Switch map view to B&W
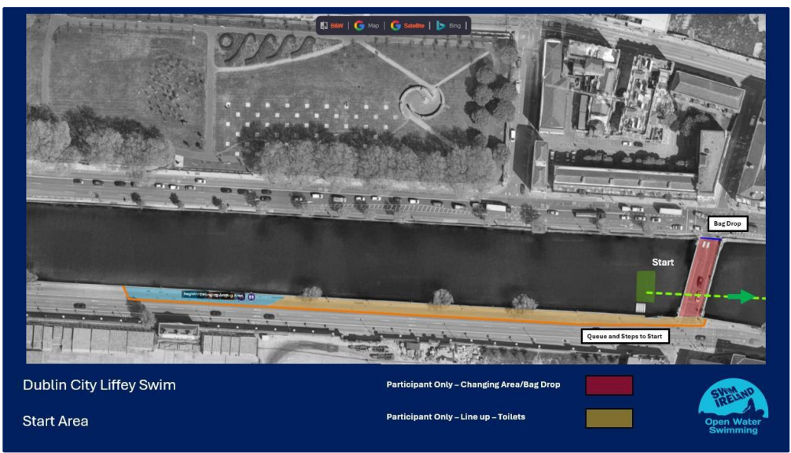791x453 pixels. pos(337,25)
